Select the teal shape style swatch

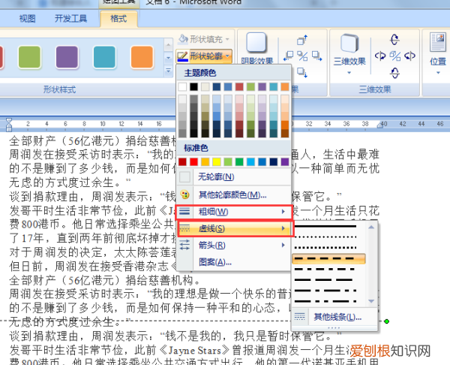pyautogui.click(x=104, y=57)
